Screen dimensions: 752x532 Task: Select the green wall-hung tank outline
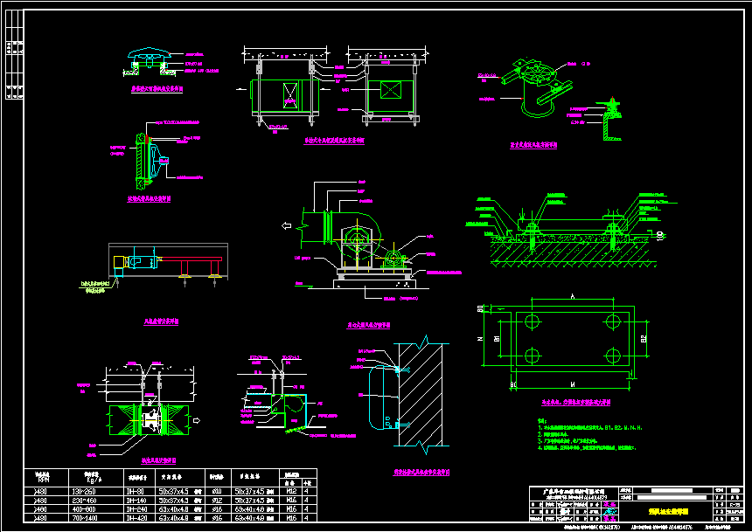[x=378, y=397]
